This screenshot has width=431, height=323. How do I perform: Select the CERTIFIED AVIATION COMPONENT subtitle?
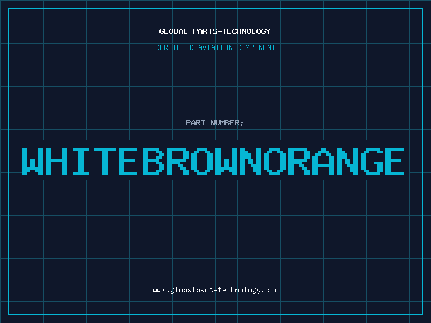pyautogui.click(x=215, y=47)
